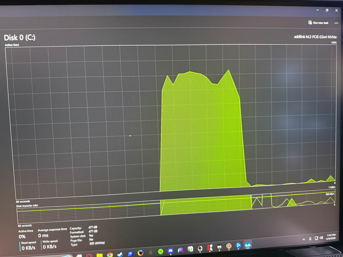Click the "0%" active time value
Image resolution: width=343 pixels, height=257 pixels.
(22, 237)
